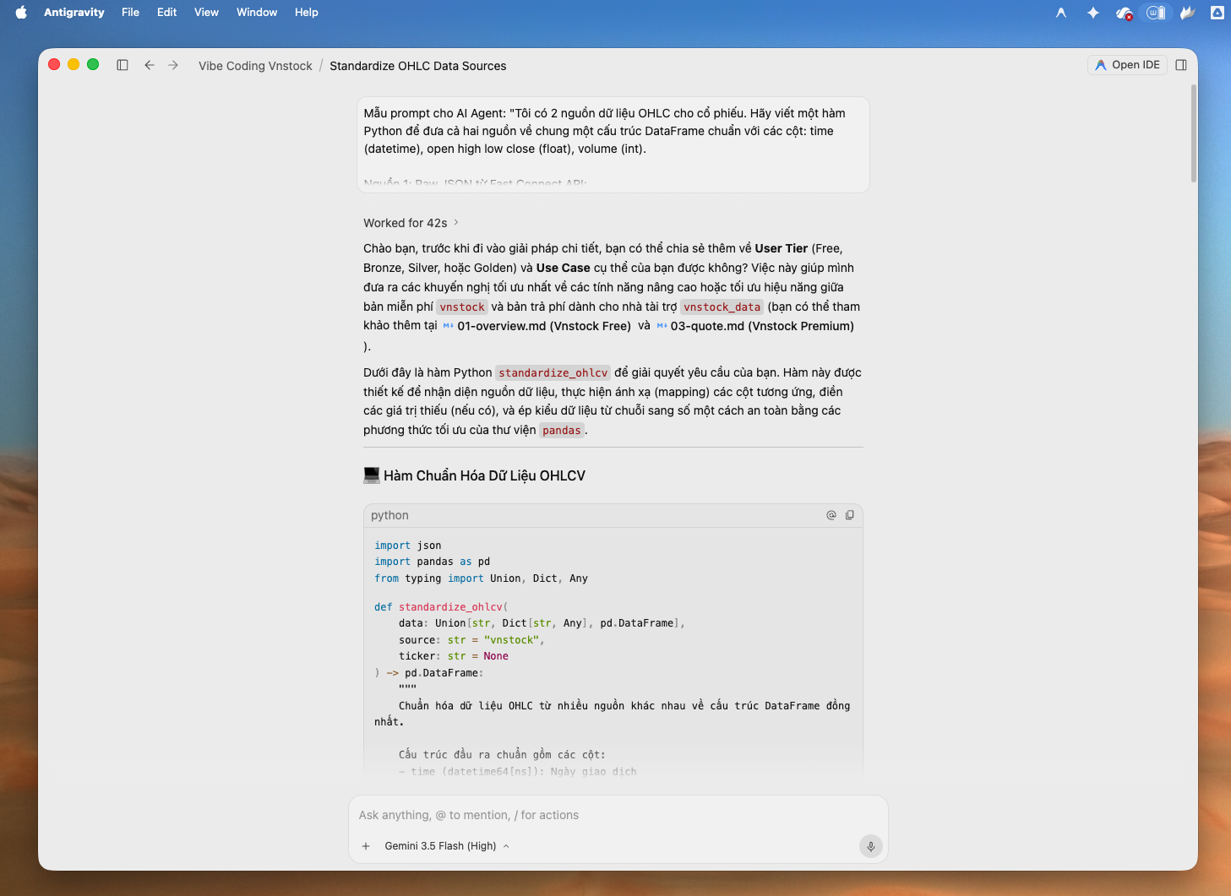The height and width of the screenshot is (896, 1231).
Task: Click the bold text 'User Tier'
Action: click(782, 248)
